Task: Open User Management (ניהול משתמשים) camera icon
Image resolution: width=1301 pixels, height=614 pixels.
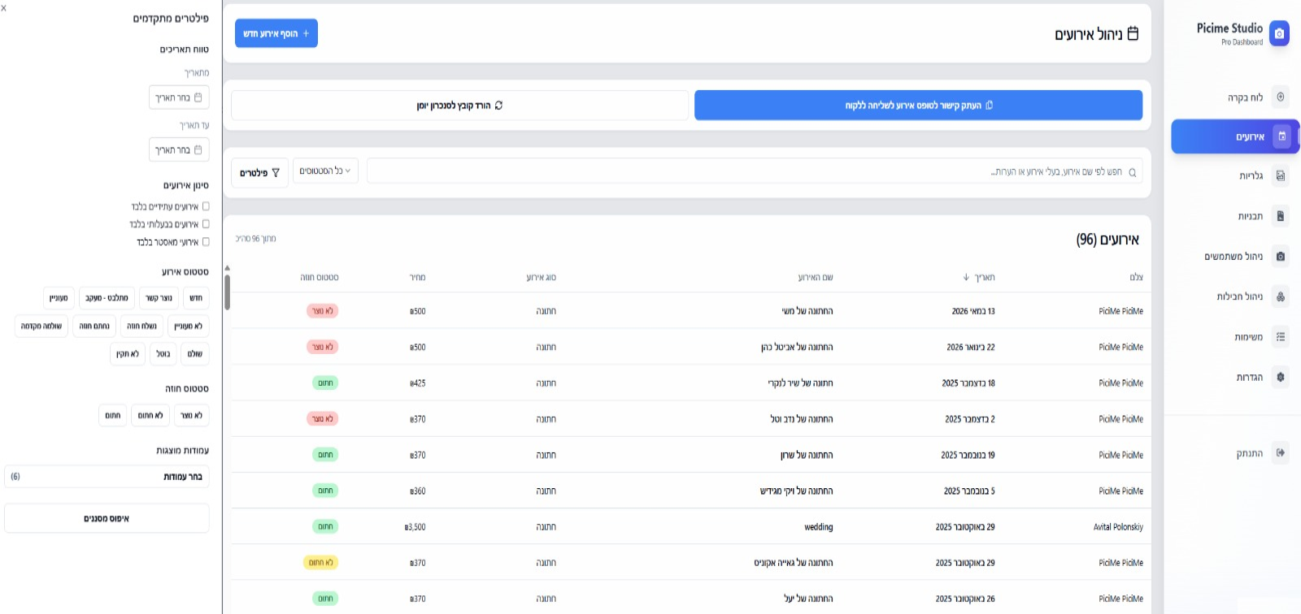Action: [x=1280, y=257]
